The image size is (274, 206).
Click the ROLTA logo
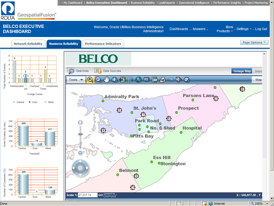(x=8, y=10)
